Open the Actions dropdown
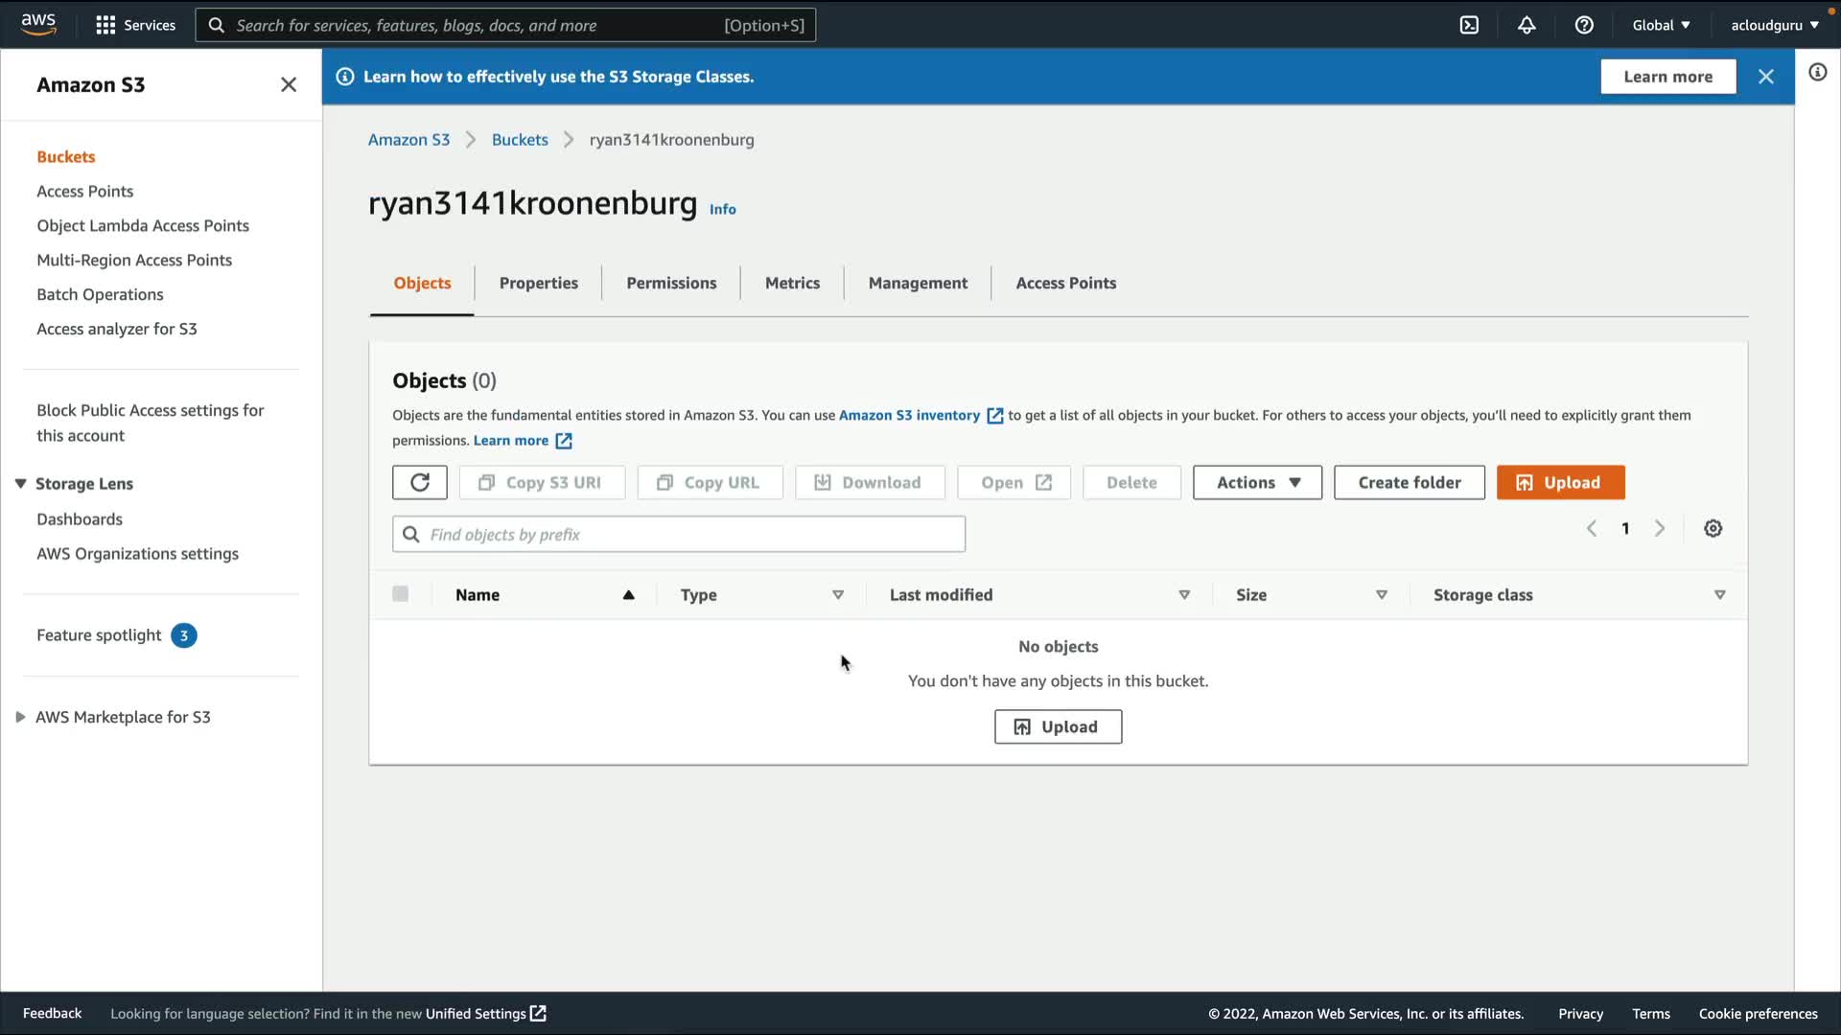This screenshot has height=1035, width=1841. click(x=1256, y=482)
